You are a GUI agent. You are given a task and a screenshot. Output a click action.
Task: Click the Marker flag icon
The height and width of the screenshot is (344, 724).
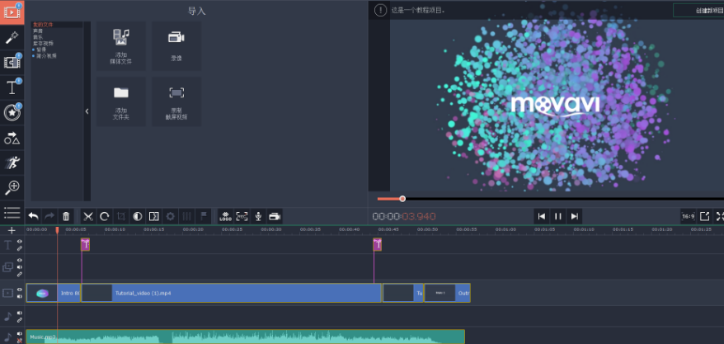pos(203,216)
